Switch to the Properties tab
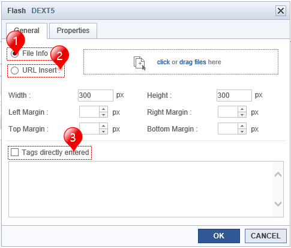 click(73, 31)
